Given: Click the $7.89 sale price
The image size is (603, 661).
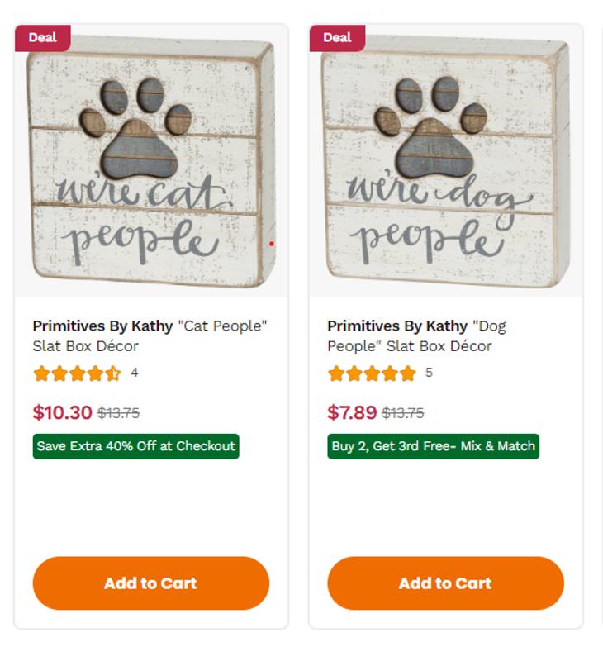Looking at the screenshot, I should [x=352, y=412].
